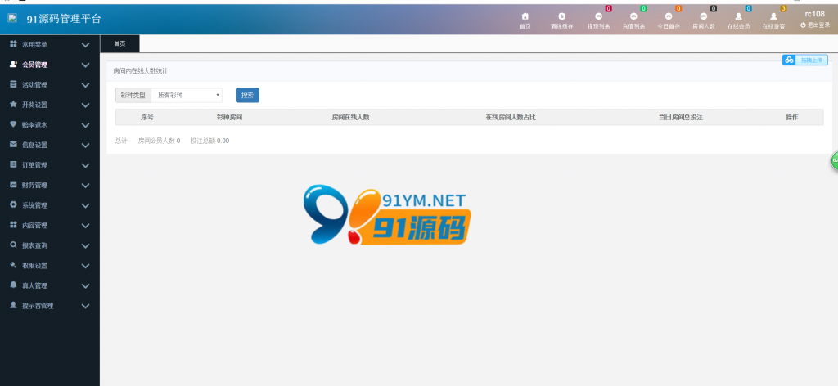The width and height of the screenshot is (838, 386).
Task: Click the 序号 column header
Action: [x=147, y=118]
